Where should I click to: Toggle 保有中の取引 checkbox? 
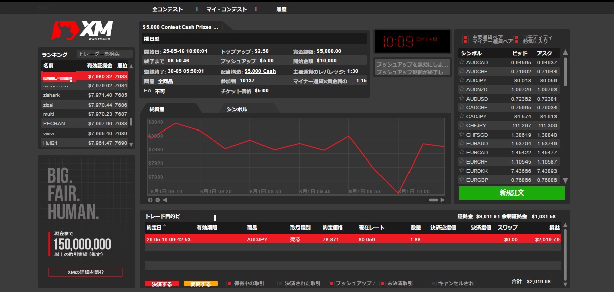click(x=229, y=283)
